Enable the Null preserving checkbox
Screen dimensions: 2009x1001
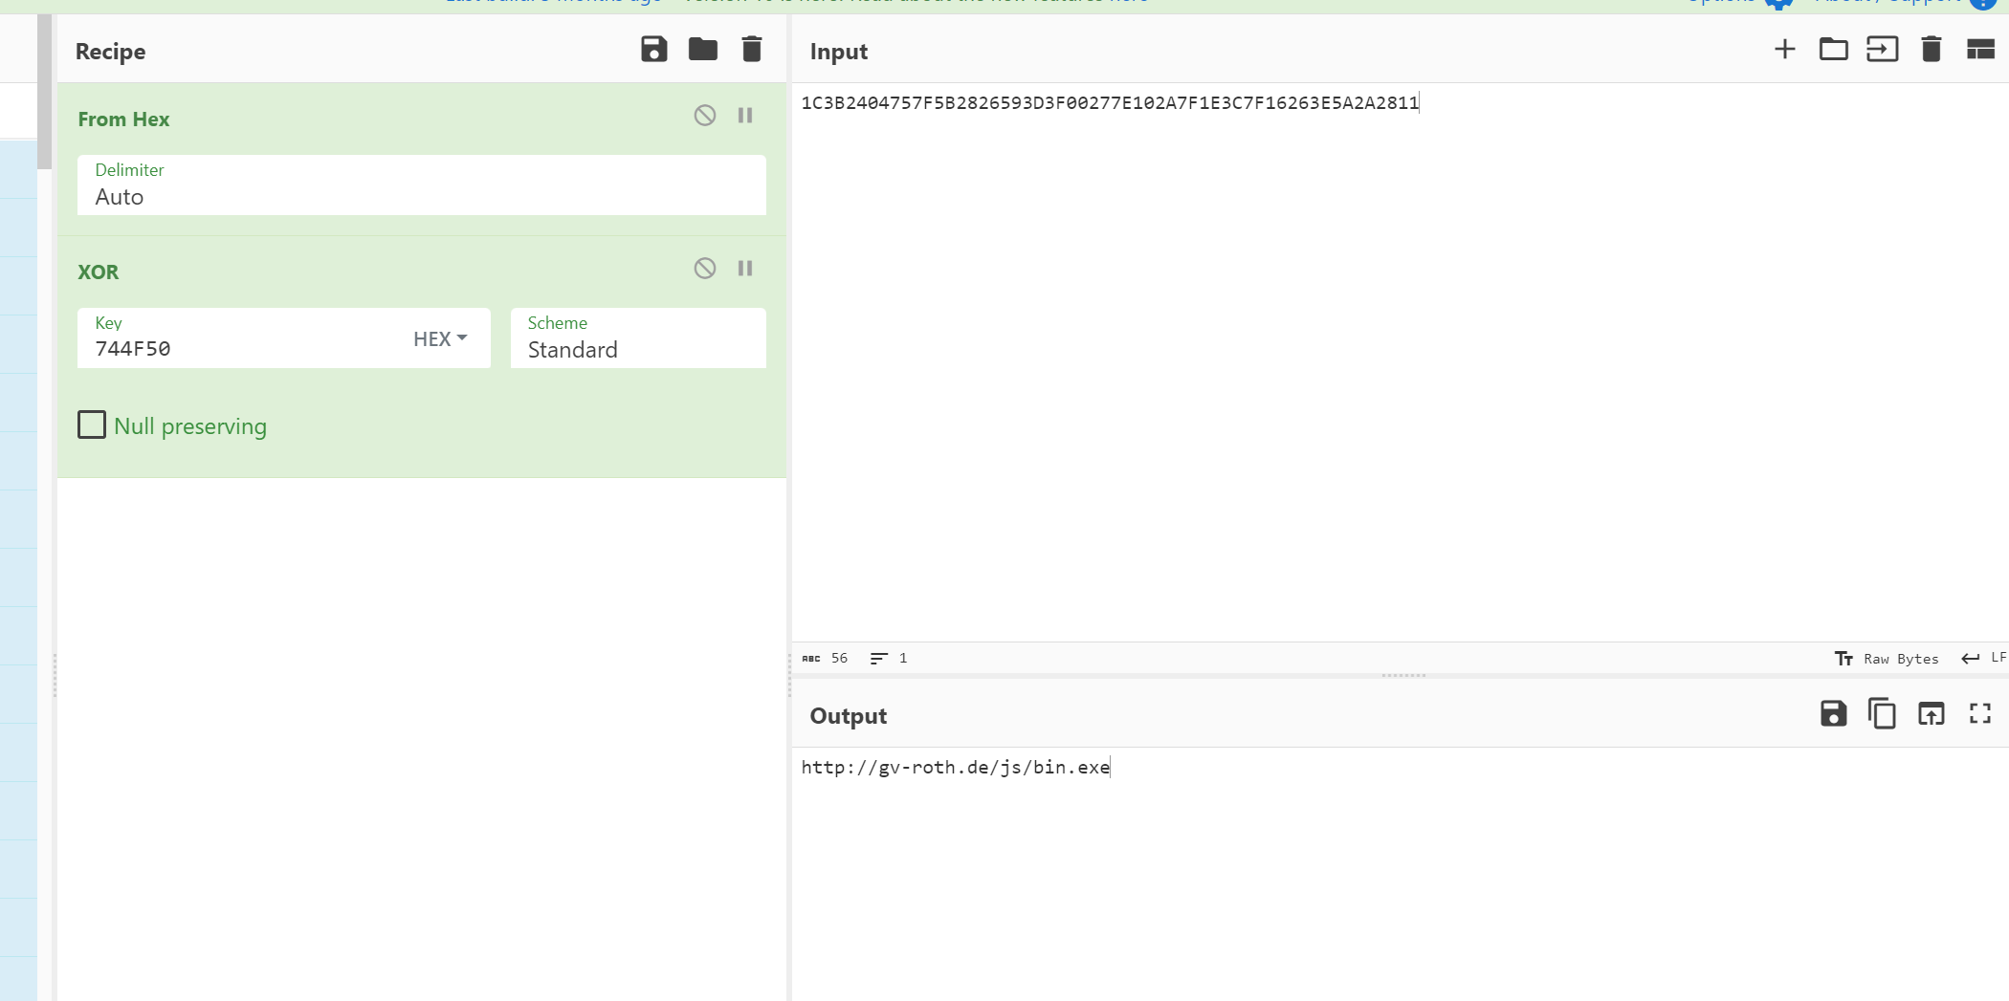tap(92, 425)
